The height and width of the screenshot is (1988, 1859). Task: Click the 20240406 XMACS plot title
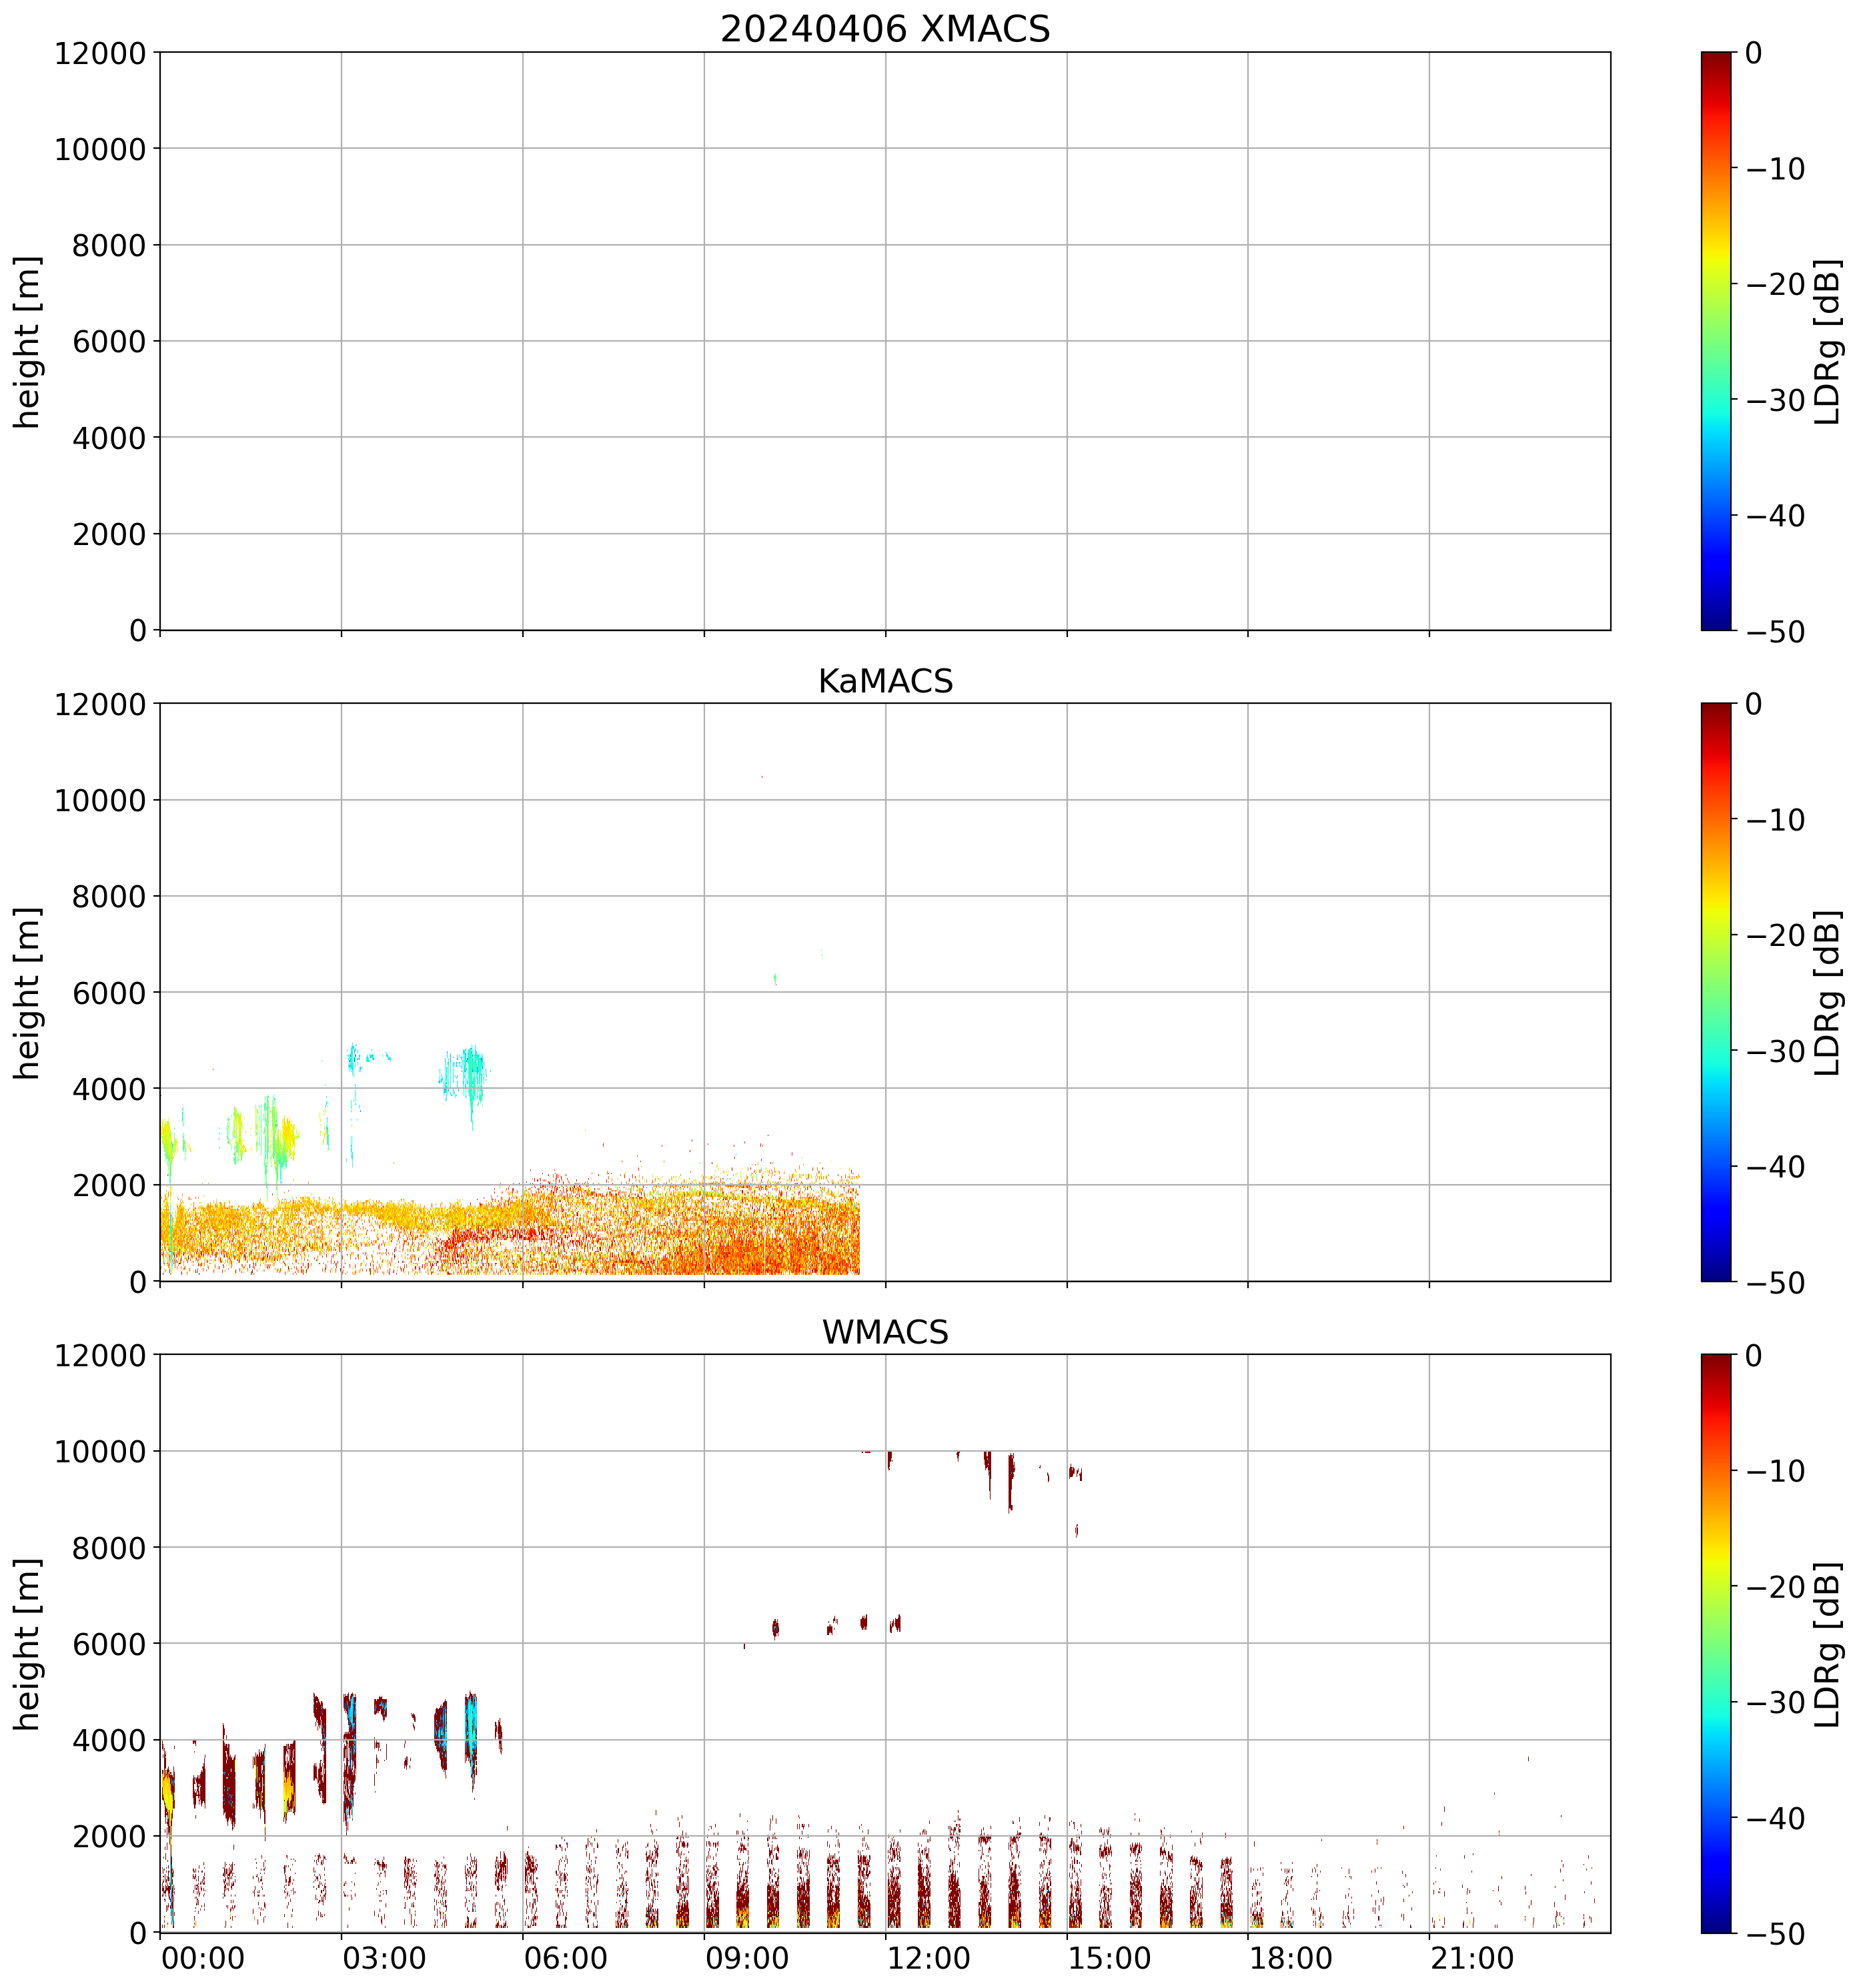(x=885, y=29)
